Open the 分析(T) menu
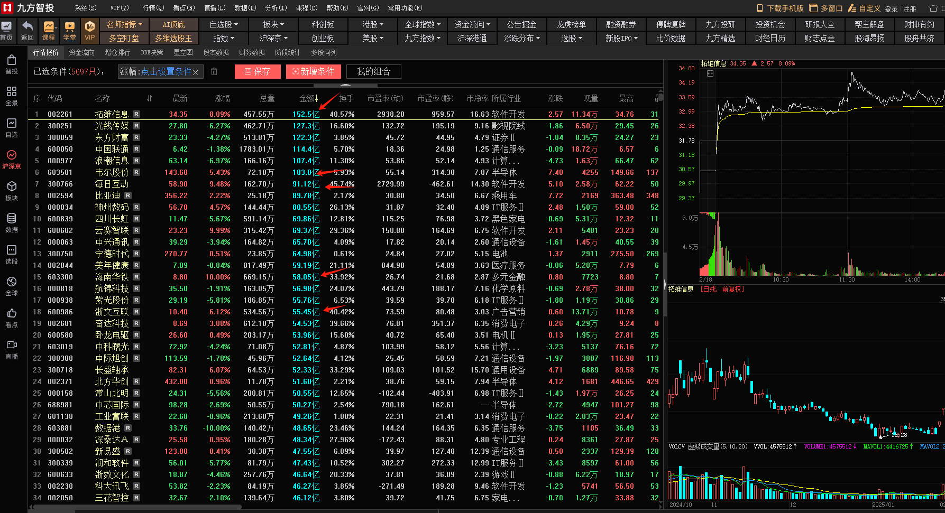Viewport: 945px width, 513px height. (276, 8)
